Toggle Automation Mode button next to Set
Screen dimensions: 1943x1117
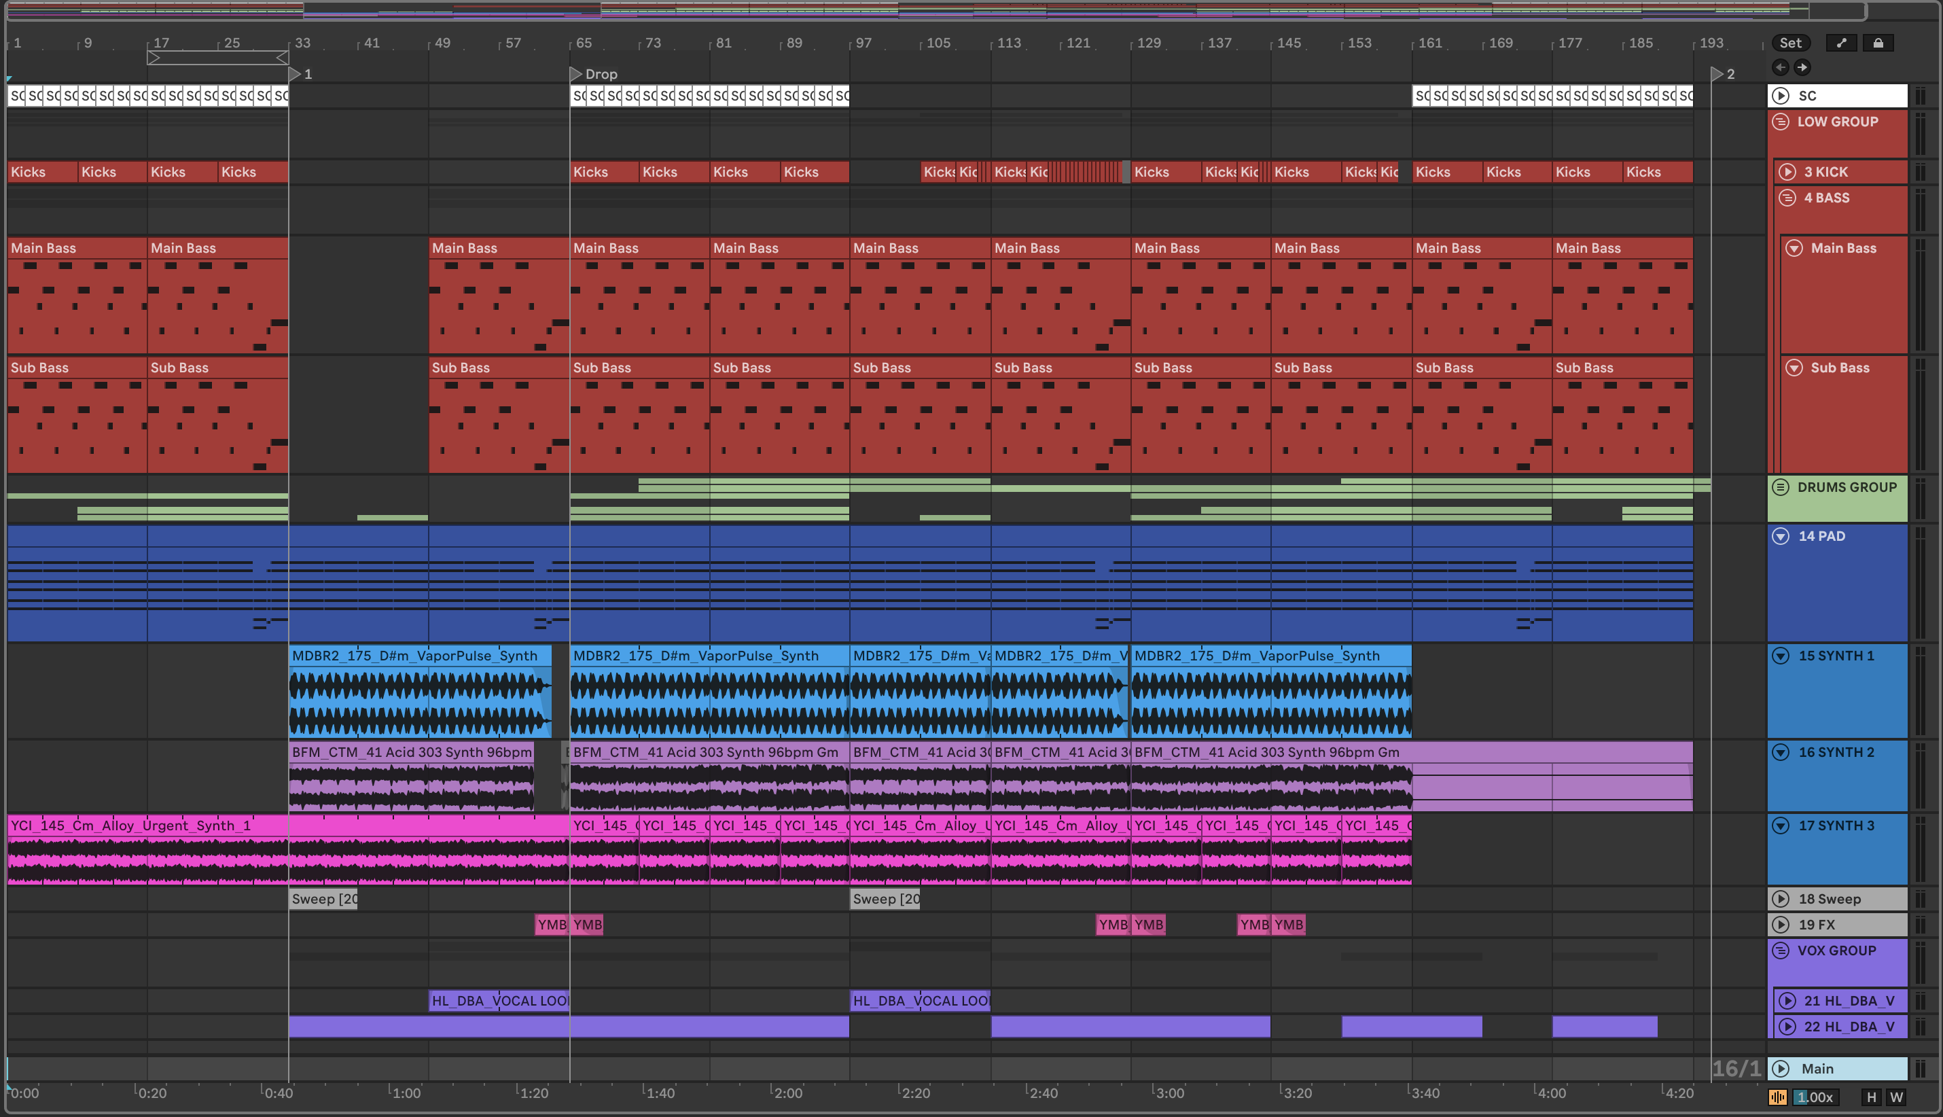[1841, 43]
